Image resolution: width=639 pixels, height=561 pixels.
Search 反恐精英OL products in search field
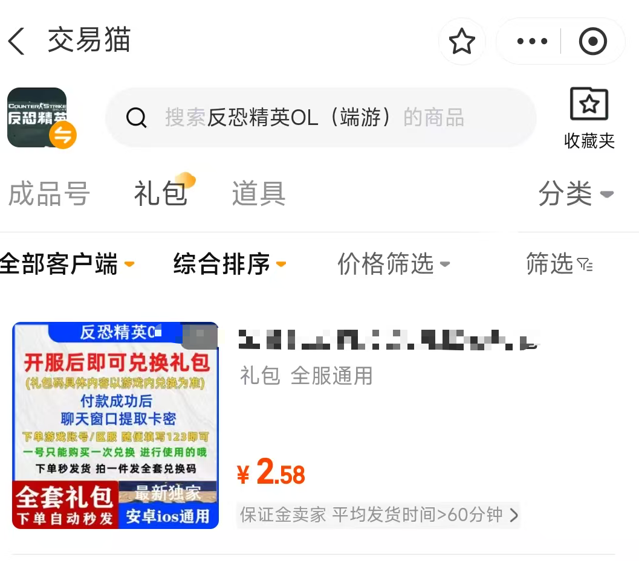(x=321, y=118)
